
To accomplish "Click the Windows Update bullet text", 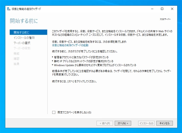I will point(95,65).
